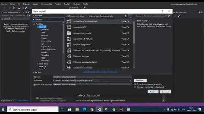Click the search magnifier in template search box
Viewport: 204px width, 114px height.
tap(169, 16)
